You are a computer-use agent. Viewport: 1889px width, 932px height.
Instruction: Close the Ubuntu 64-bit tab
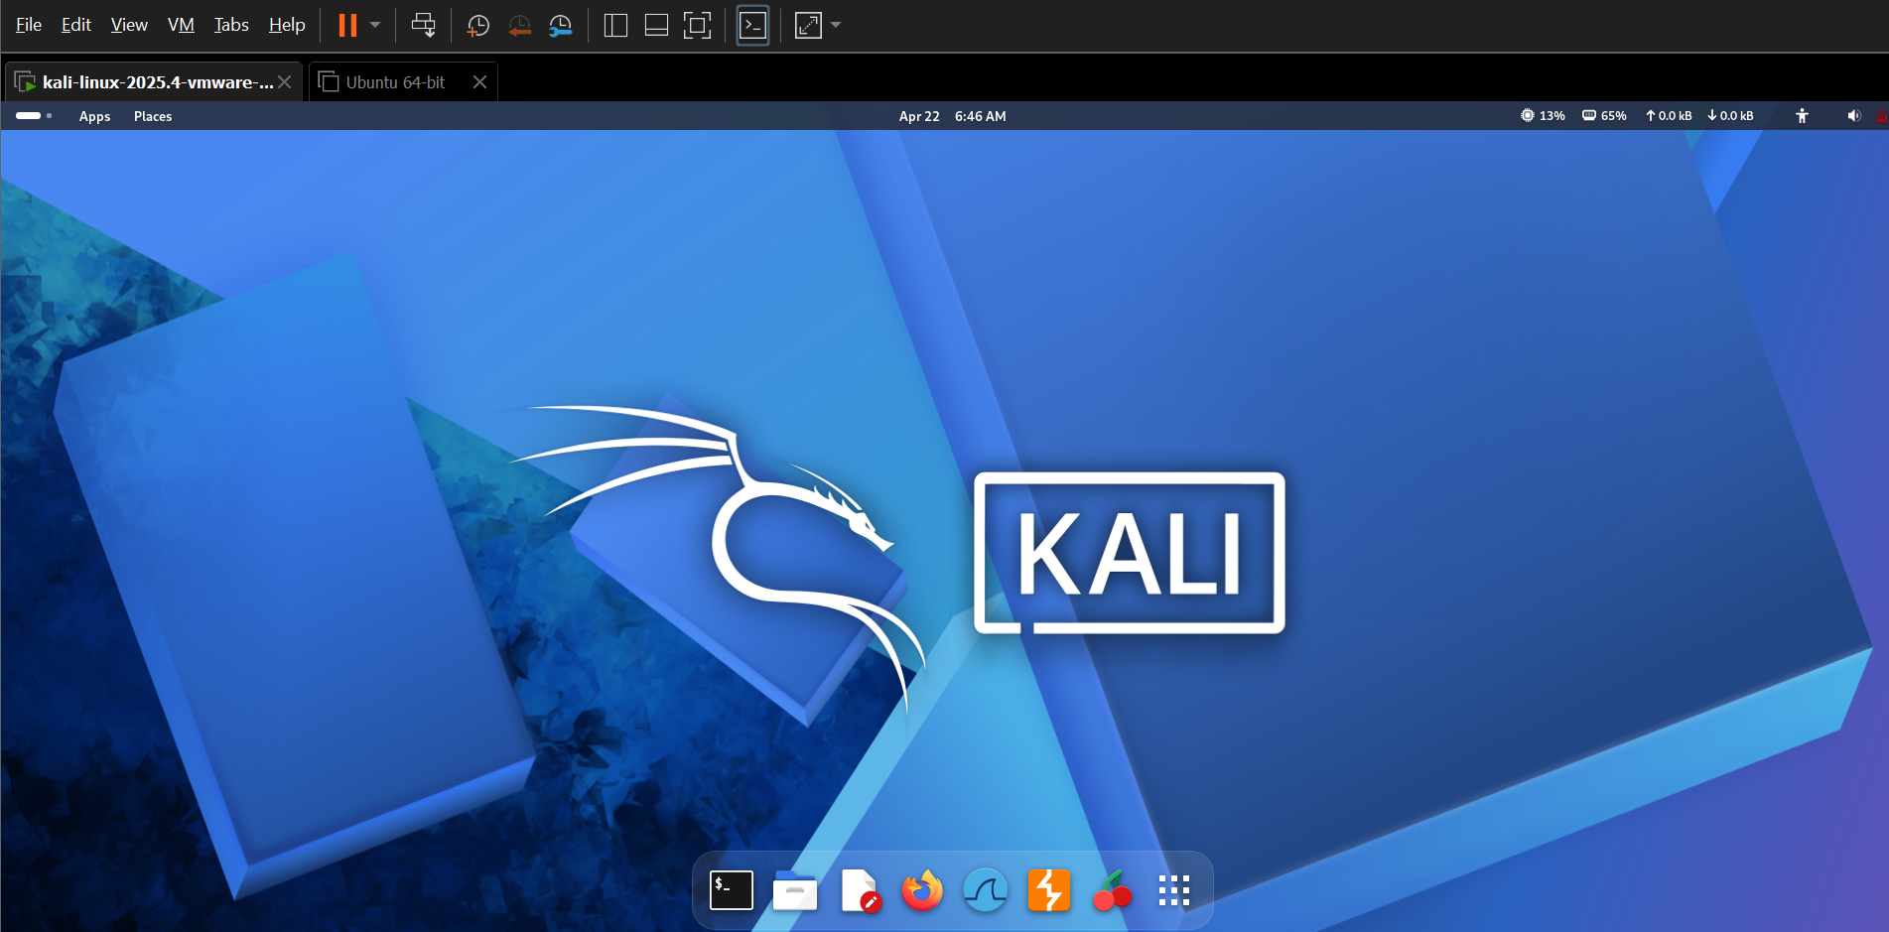click(479, 82)
